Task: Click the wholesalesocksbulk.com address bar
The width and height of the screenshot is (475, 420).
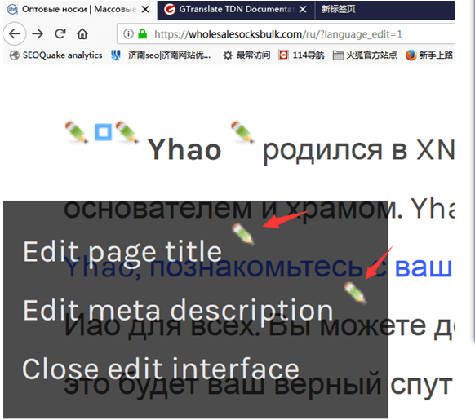Action: click(286, 34)
